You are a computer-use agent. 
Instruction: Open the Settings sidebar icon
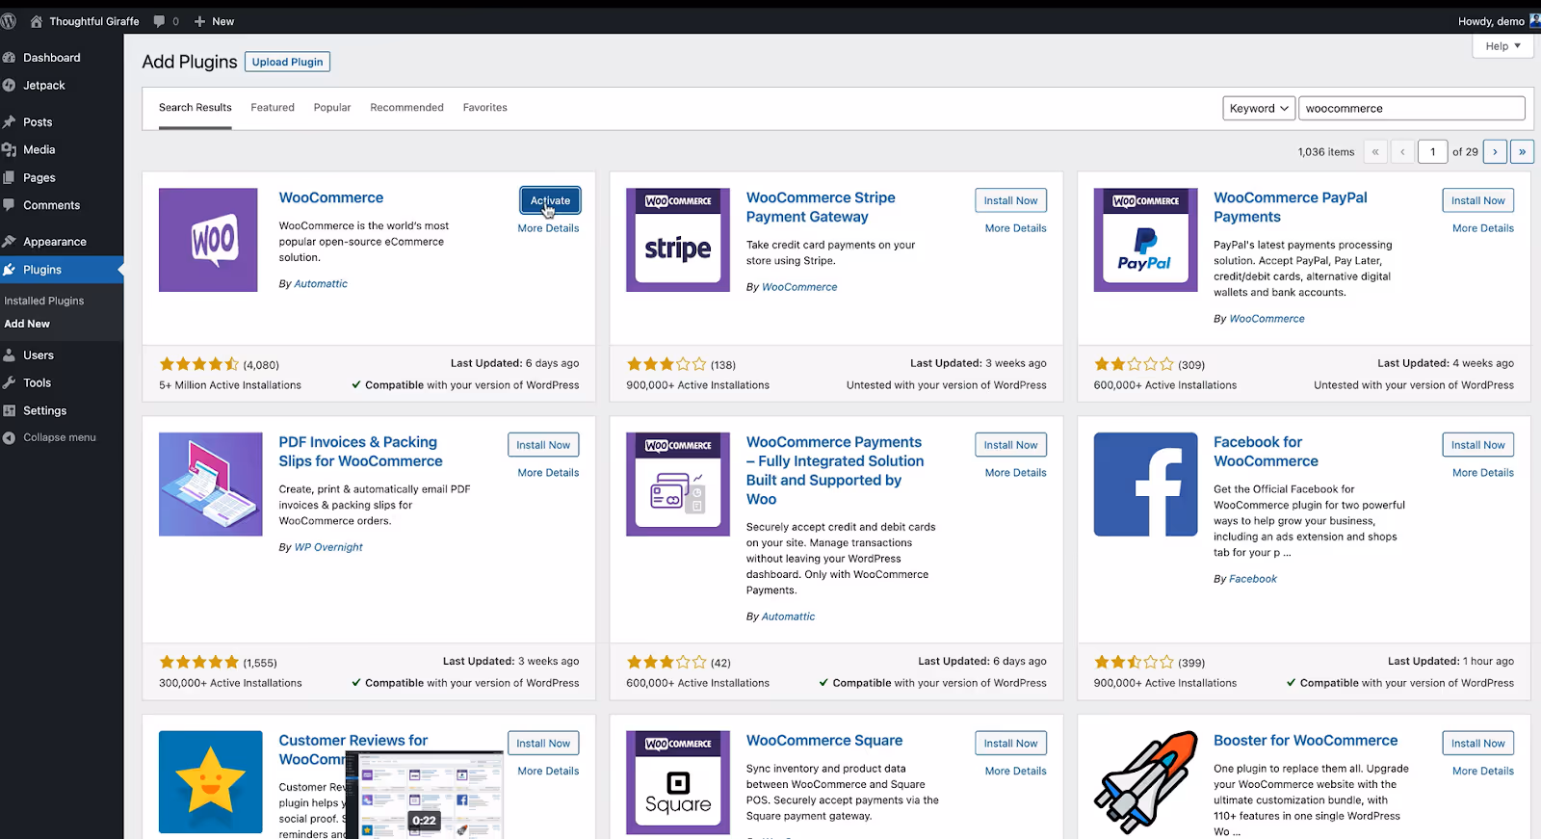coord(10,410)
